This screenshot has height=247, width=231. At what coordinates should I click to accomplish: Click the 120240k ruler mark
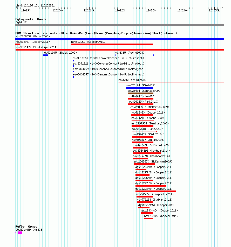click(x=183, y=10)
